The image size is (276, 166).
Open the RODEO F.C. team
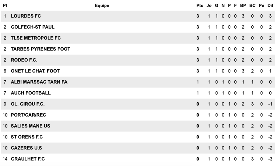point(24,60)
